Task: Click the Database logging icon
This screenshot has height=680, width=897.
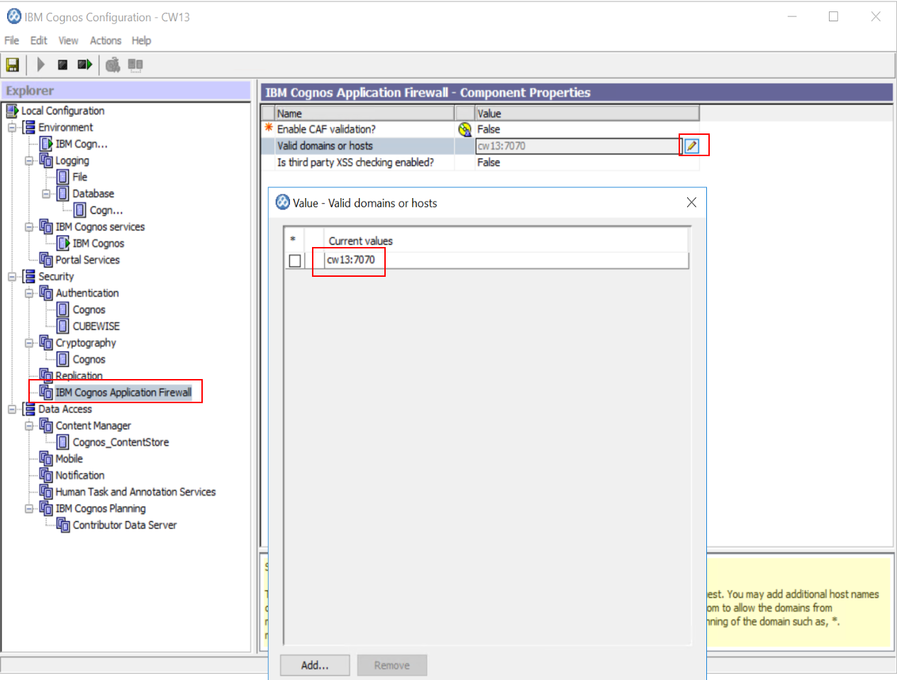Action: pyautogui.click(x=63, y=194)
